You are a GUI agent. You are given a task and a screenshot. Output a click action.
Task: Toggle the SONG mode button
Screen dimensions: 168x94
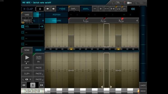(x=27, y=50)
